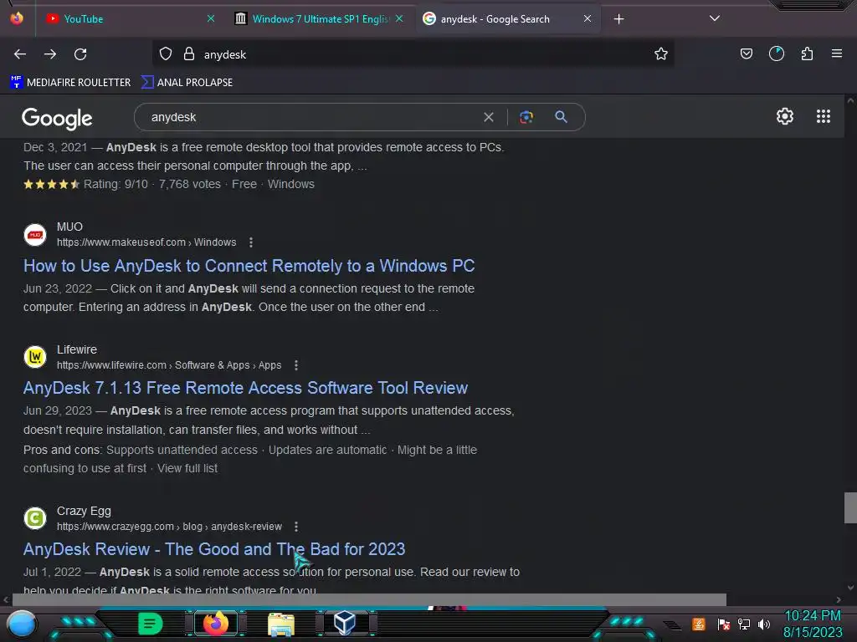Bookmark this page with the star icon

661,54
